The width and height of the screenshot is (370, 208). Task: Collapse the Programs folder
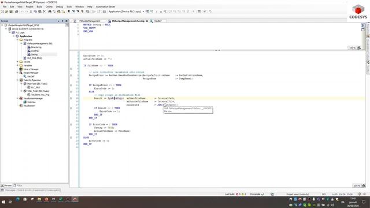tap(17, 40)
